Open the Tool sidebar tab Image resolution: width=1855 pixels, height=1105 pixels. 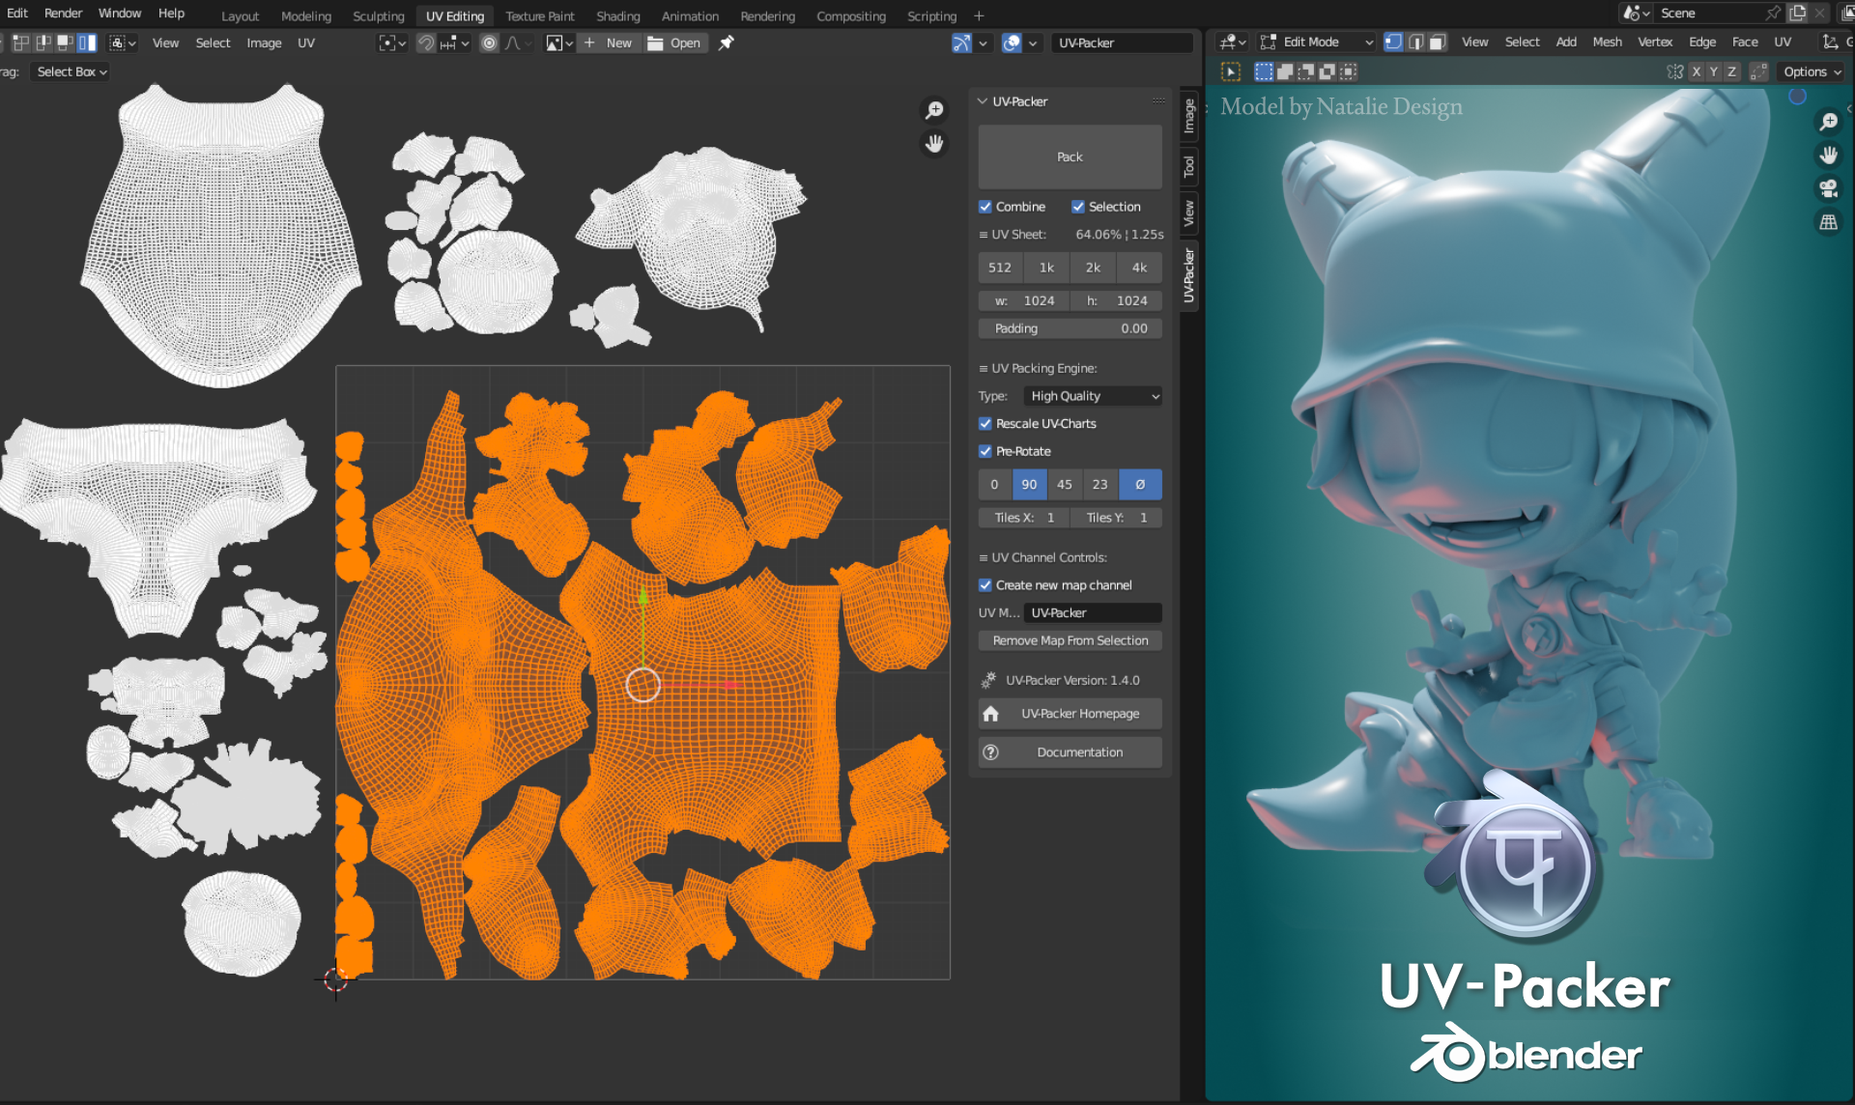(1189, 166)
